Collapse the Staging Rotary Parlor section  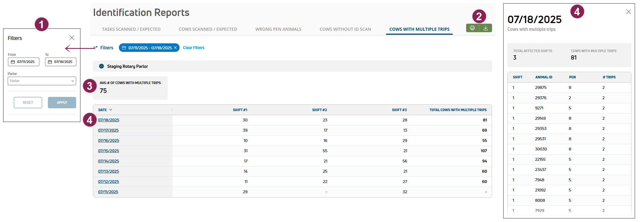[101, 66]
